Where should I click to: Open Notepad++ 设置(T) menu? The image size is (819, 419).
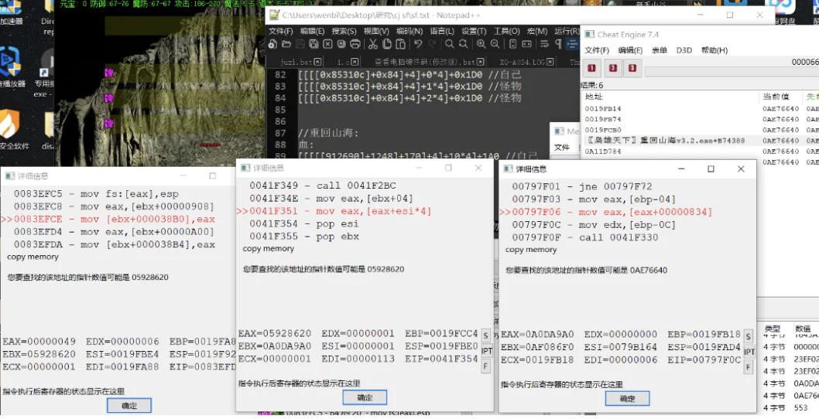474,31
